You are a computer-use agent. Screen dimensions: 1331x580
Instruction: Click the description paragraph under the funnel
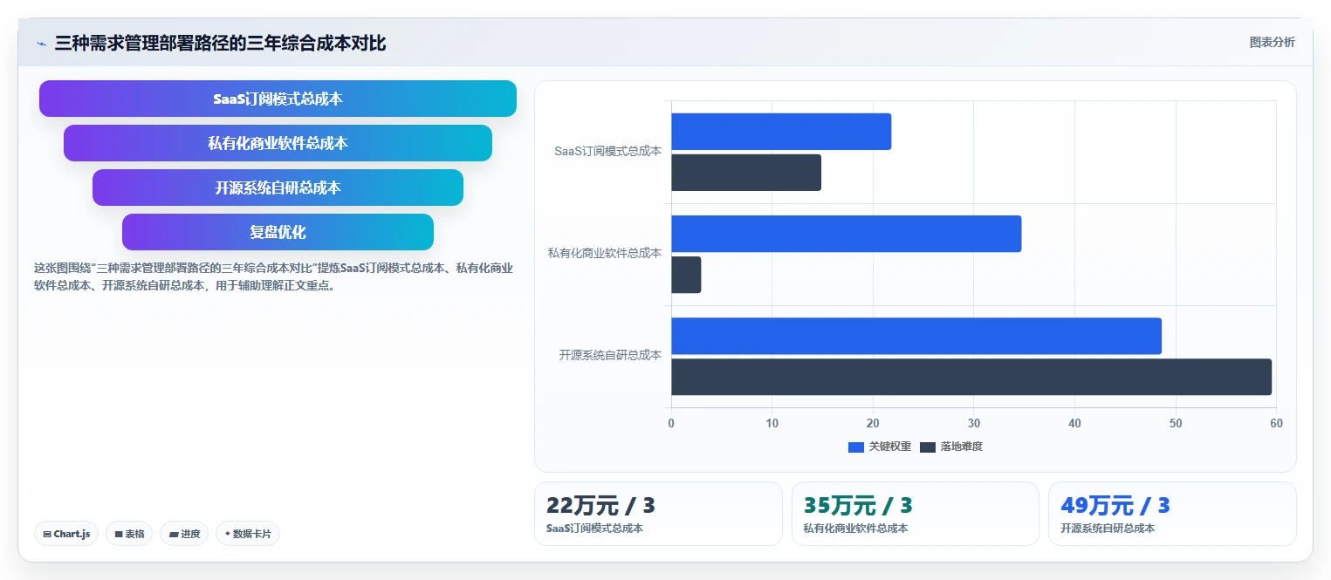pyautogui.click(x=273, y=276)
